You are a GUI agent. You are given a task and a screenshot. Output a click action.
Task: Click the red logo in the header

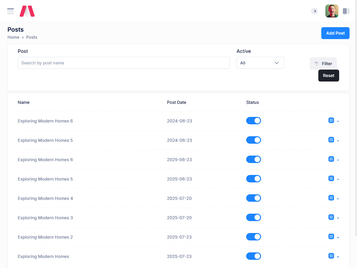point(27,11)
